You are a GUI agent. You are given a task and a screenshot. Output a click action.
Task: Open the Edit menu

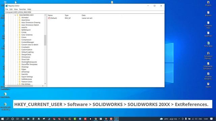[x=11, y=9]
